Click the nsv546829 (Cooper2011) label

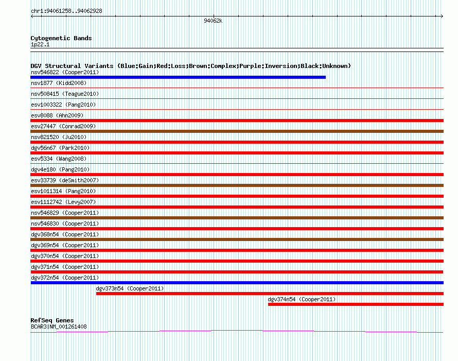point(65,213)
